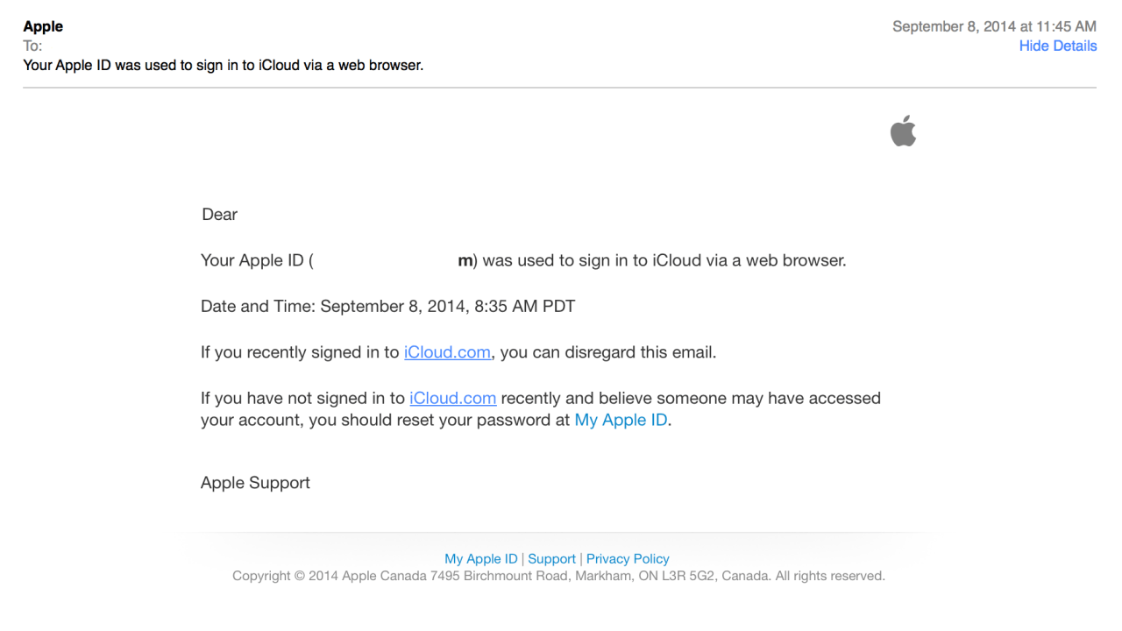Click the Dear greeting line

point(219,214)
